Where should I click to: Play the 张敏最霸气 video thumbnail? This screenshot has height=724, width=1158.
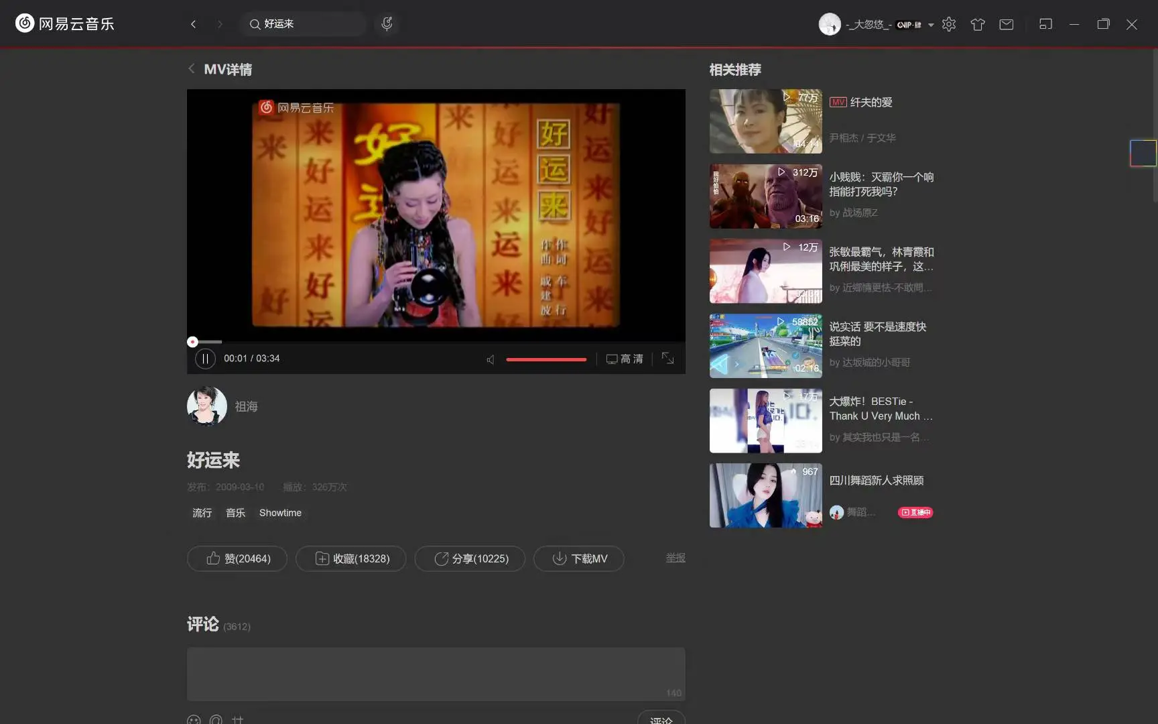pyautogui.click(x=766, y=271)
